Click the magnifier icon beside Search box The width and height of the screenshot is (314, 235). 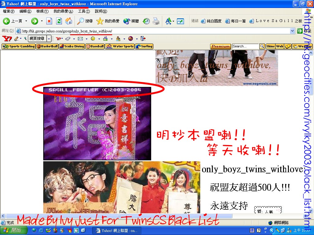262,47
